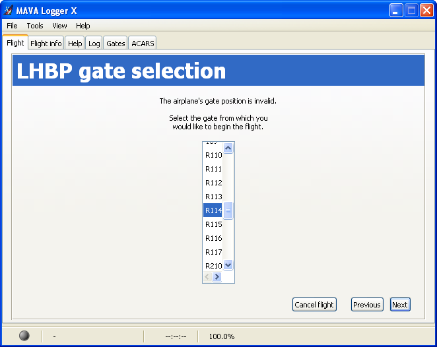This screenshot has height=347, width=437.
Task: Select gate R116 in the list
Action: click(x=213, y=238)
